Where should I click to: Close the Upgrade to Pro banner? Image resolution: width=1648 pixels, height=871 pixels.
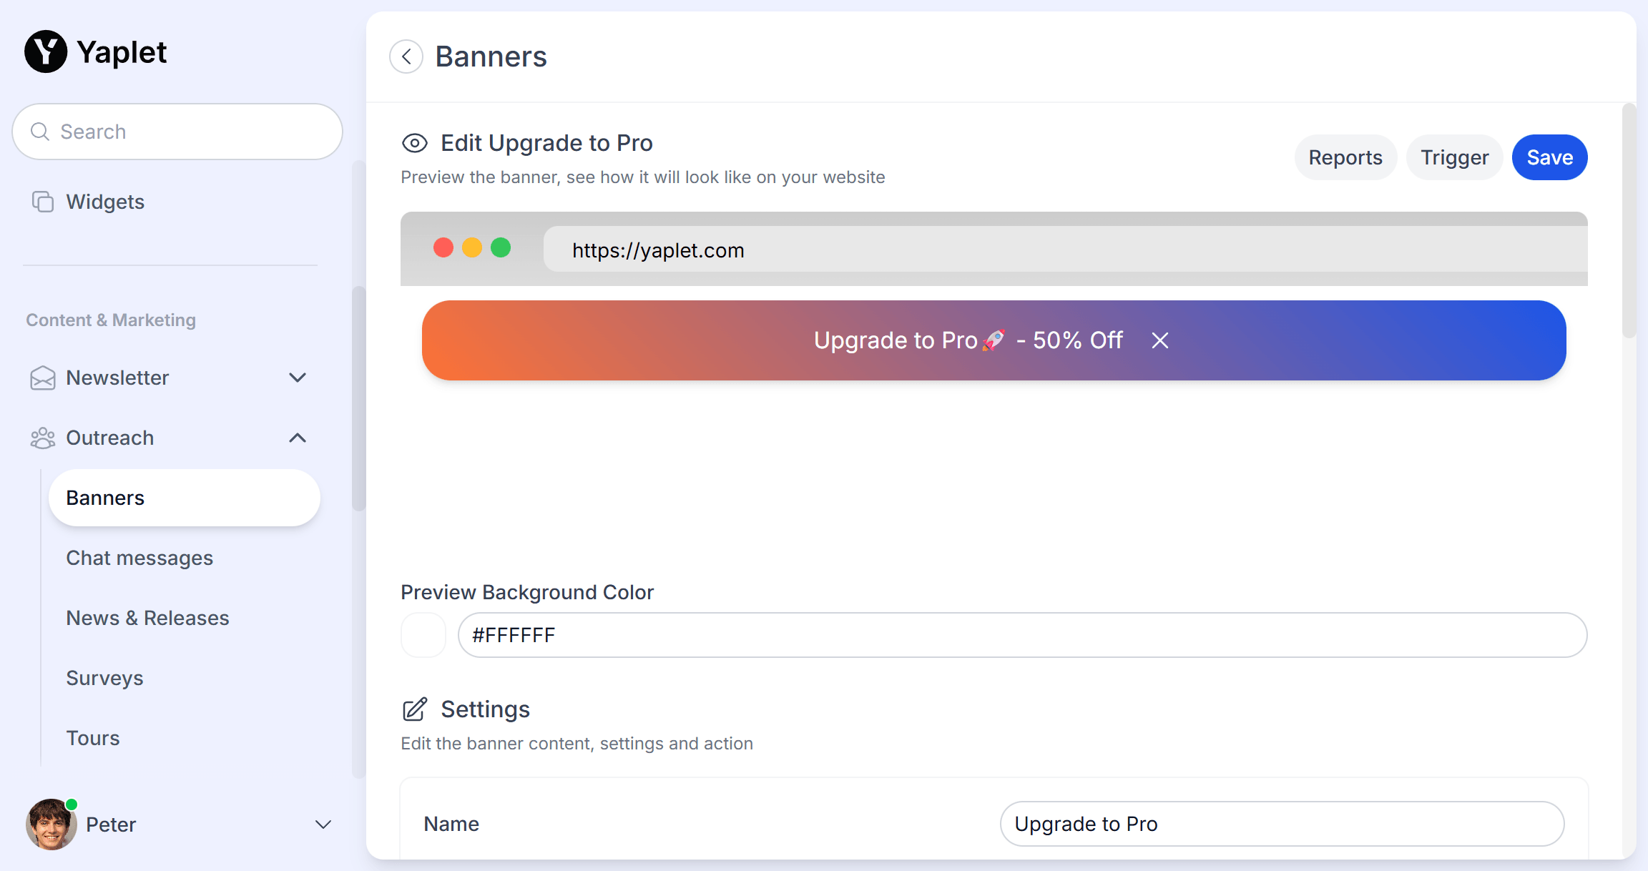(x=1160, y=340)
